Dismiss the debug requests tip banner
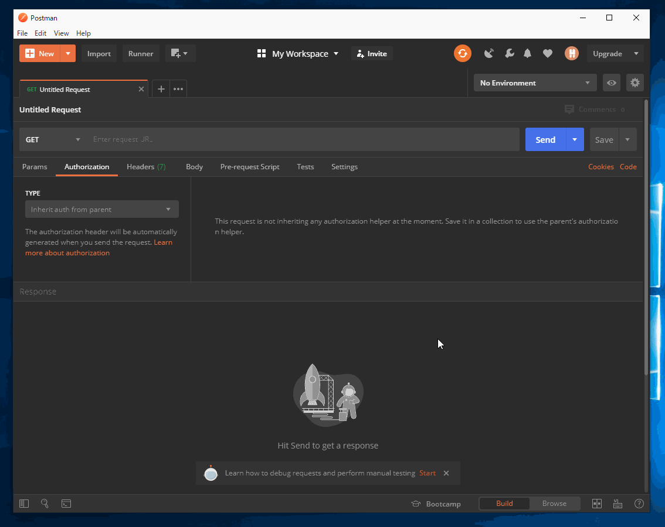Screen dimensions: 665x527 click(x=446, y=473)
